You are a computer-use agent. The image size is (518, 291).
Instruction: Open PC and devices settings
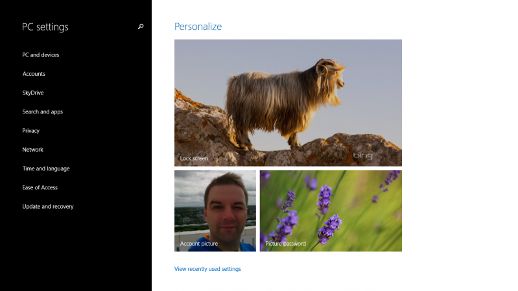(x=40, y=55)
